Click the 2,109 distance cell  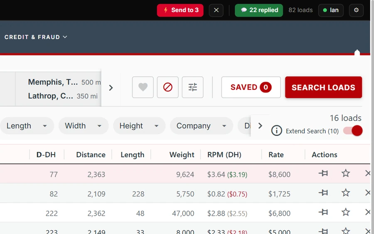(96, 194)
